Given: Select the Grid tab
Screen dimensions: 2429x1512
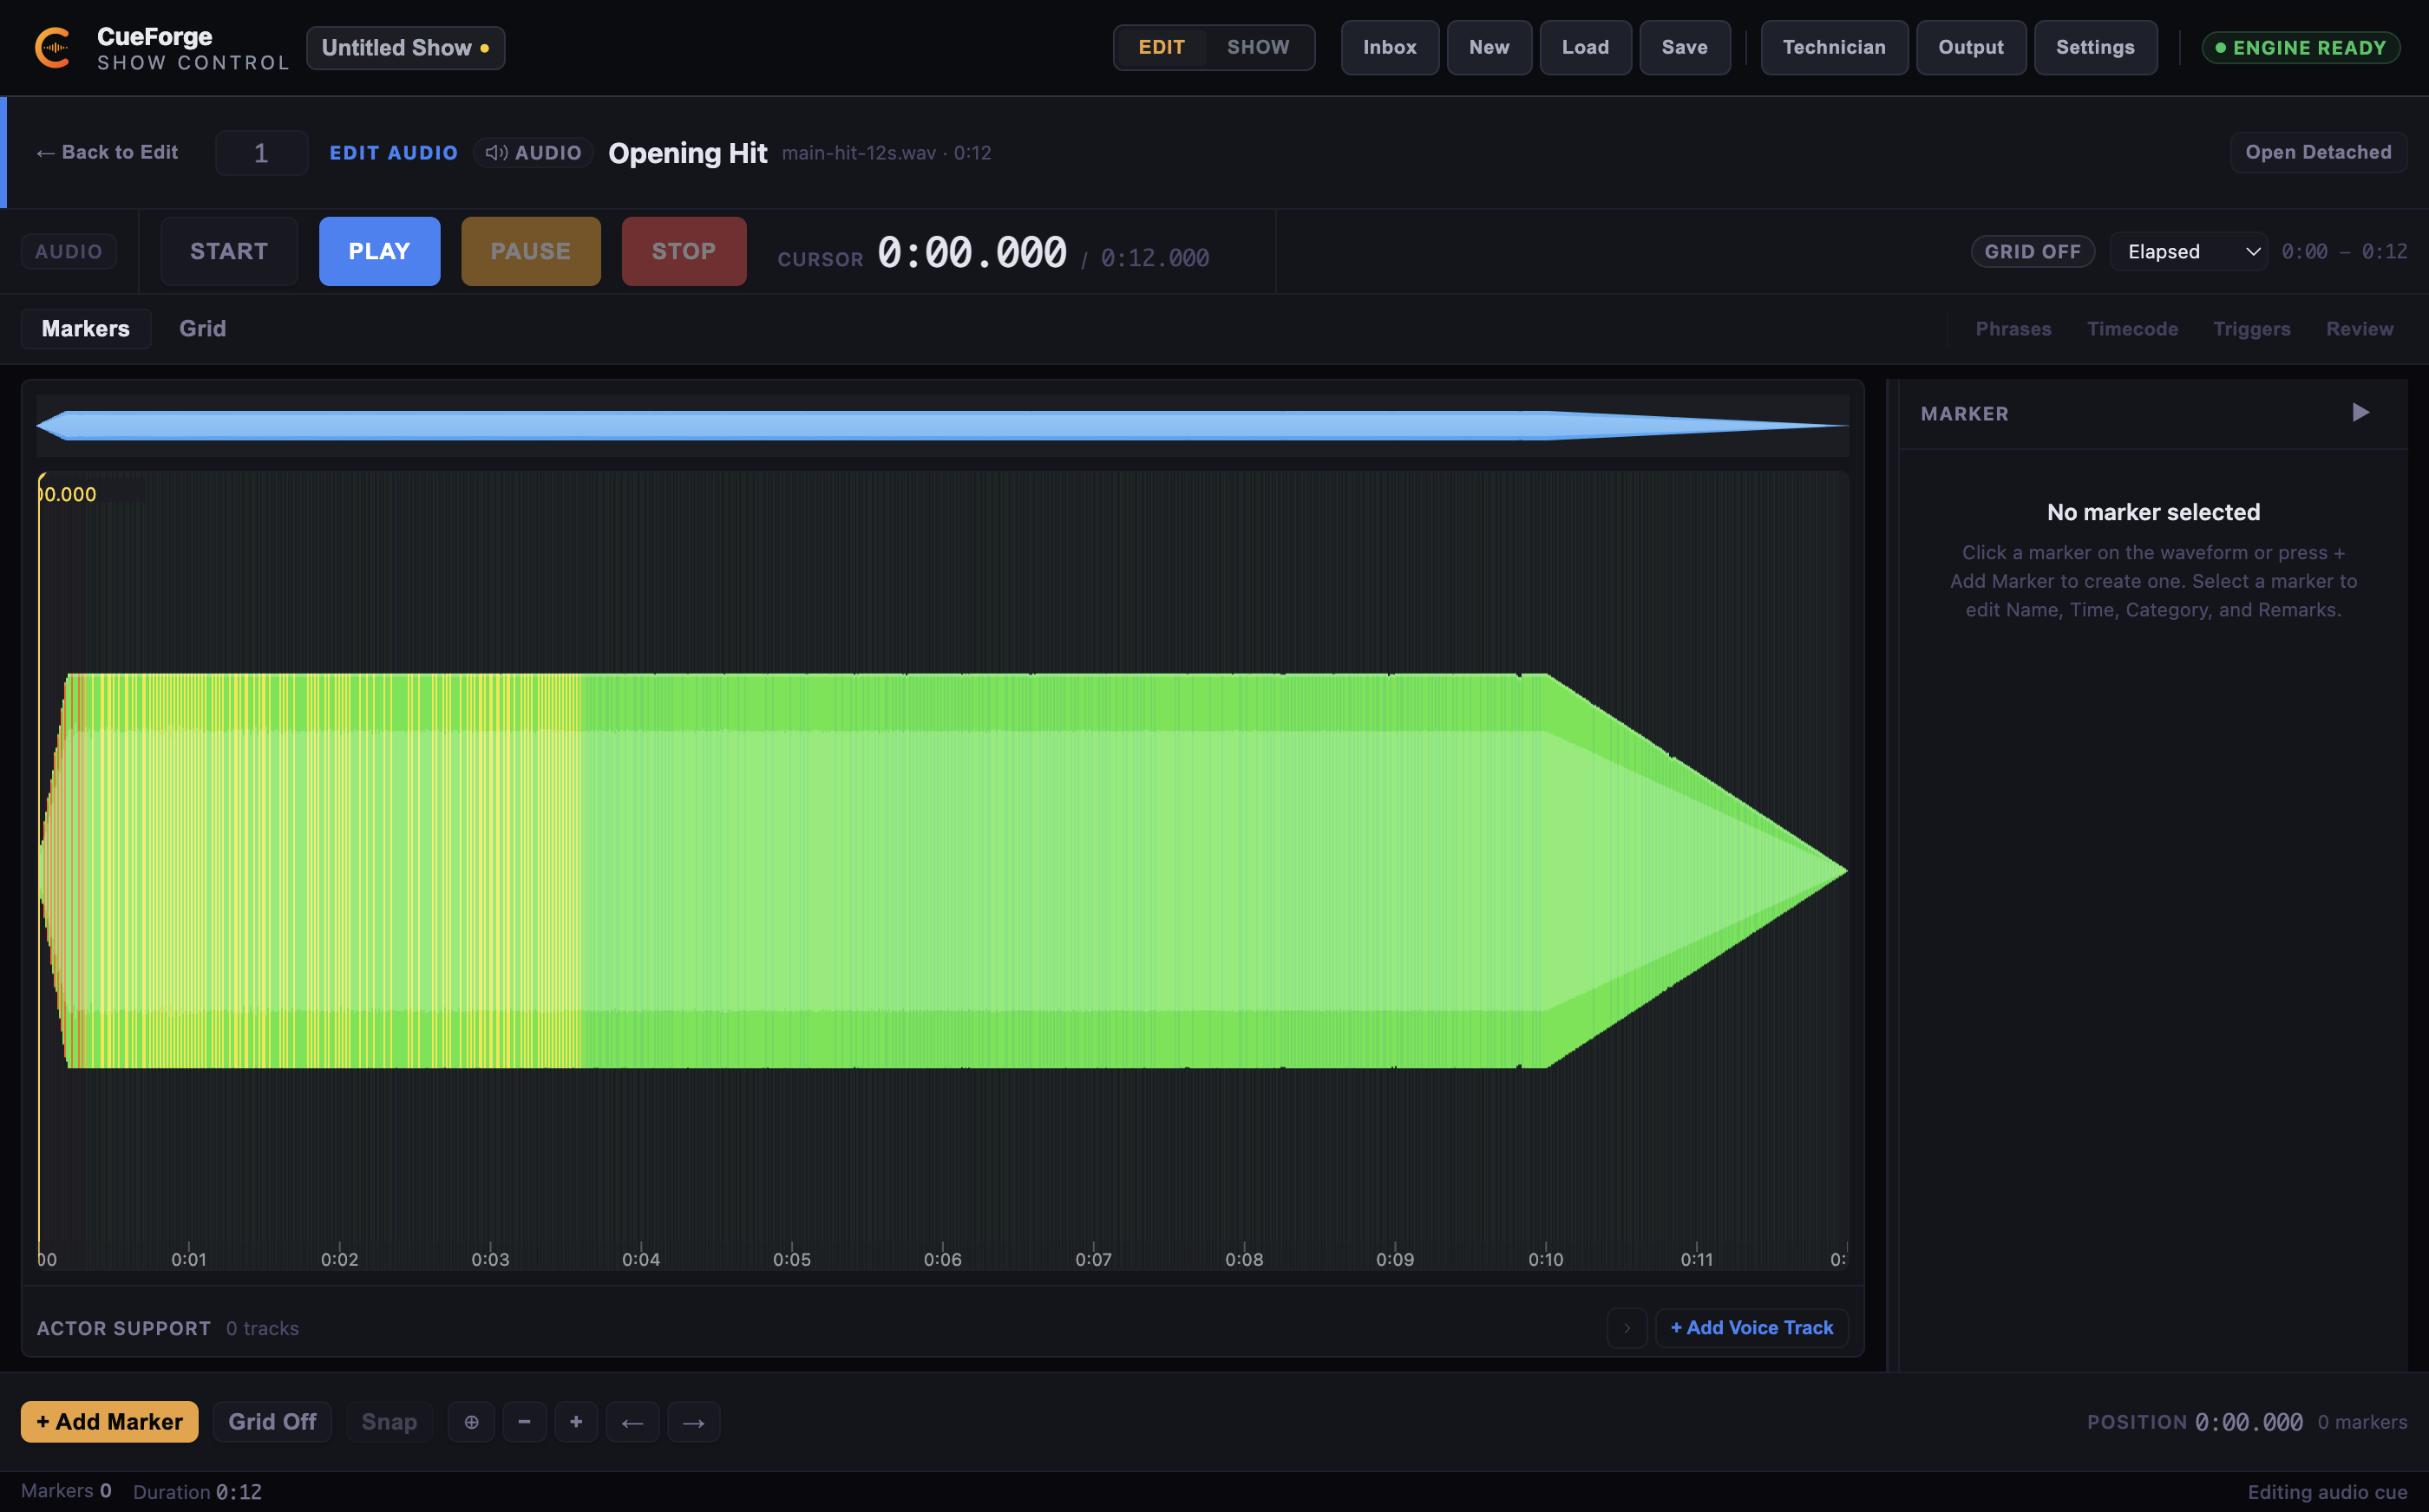Looking at the screenshot, I should point(202,329).
